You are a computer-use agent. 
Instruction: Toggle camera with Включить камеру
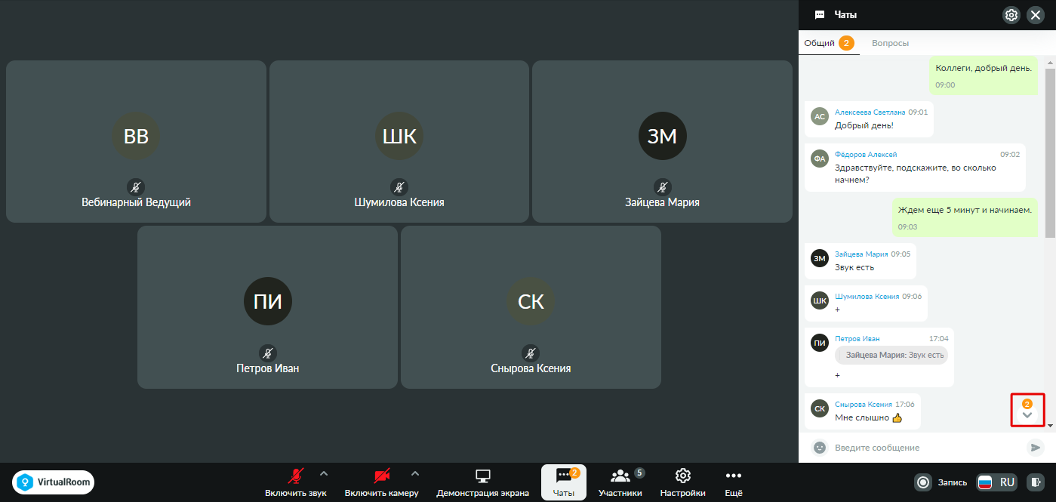(382, 482)
